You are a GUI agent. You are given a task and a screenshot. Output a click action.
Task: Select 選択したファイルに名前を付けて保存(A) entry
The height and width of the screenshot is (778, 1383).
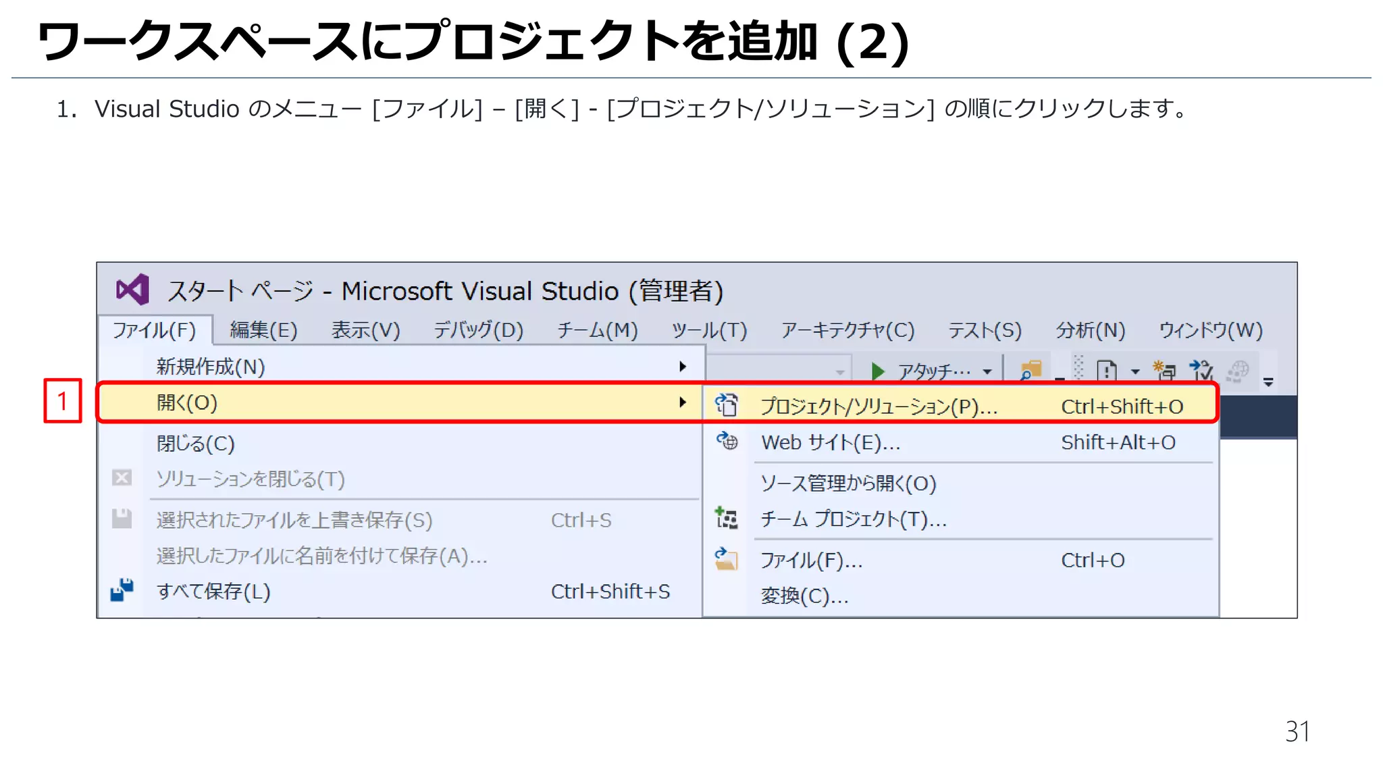tap(402, 555)
